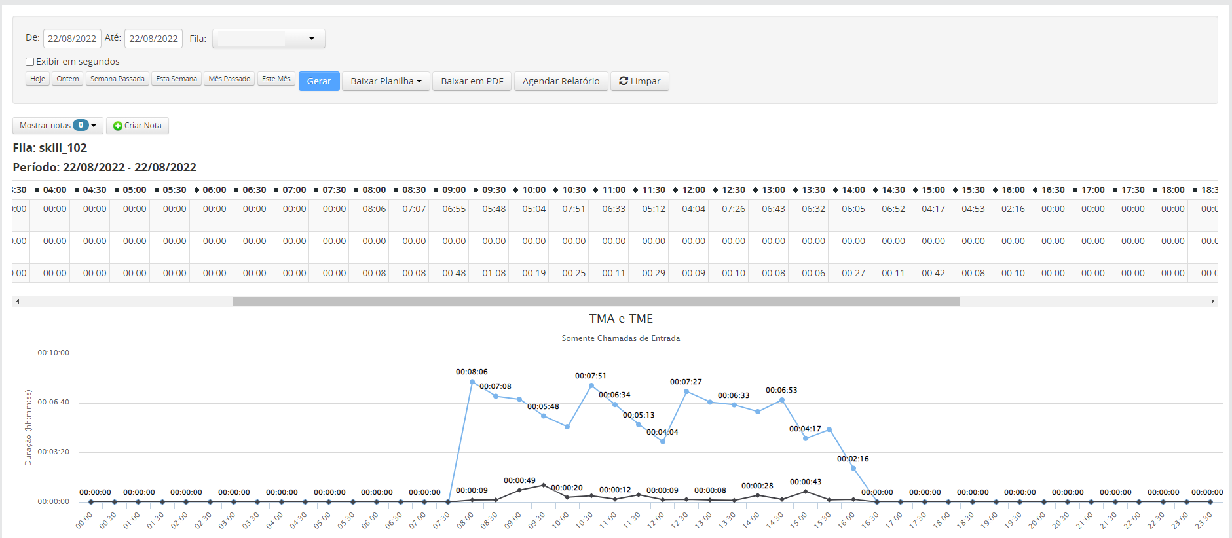Expand the Baixar Planilha dropdown
Viewport: 1232px width, 538px height.
click(386, 81)
